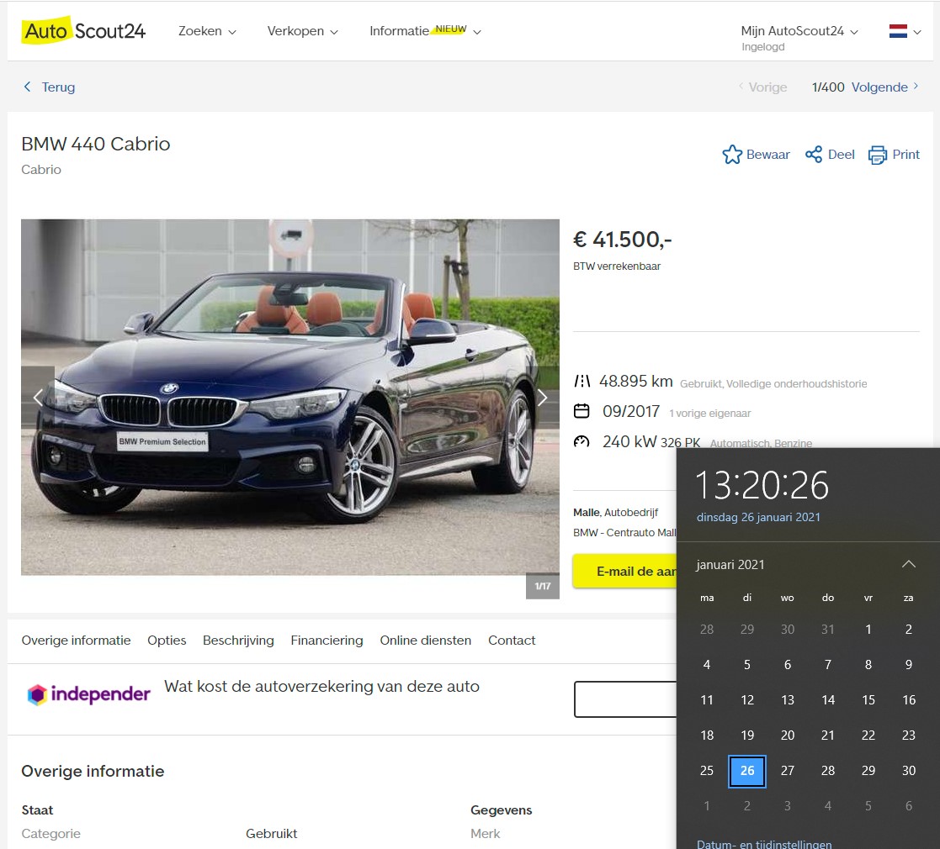Viewport: 940px width, 849px height.
Task: Show previous car photo with left arrow
Action: point(38,398)
